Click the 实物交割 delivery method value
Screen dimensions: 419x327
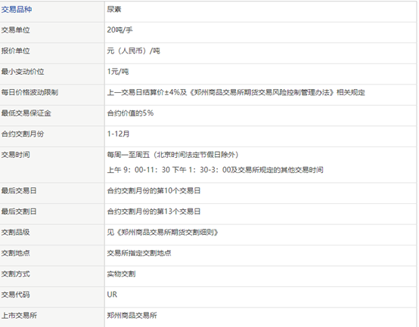click(x=121, y=274)
